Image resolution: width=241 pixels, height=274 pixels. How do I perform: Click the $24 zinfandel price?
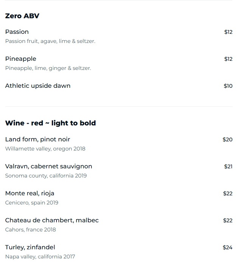(227, 247)
